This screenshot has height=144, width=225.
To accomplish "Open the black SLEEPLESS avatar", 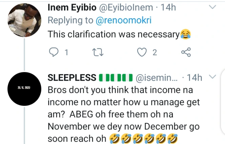I will 24,88.
